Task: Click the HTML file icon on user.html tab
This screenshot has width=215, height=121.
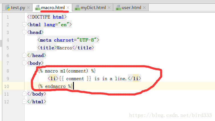Action: 118,7
